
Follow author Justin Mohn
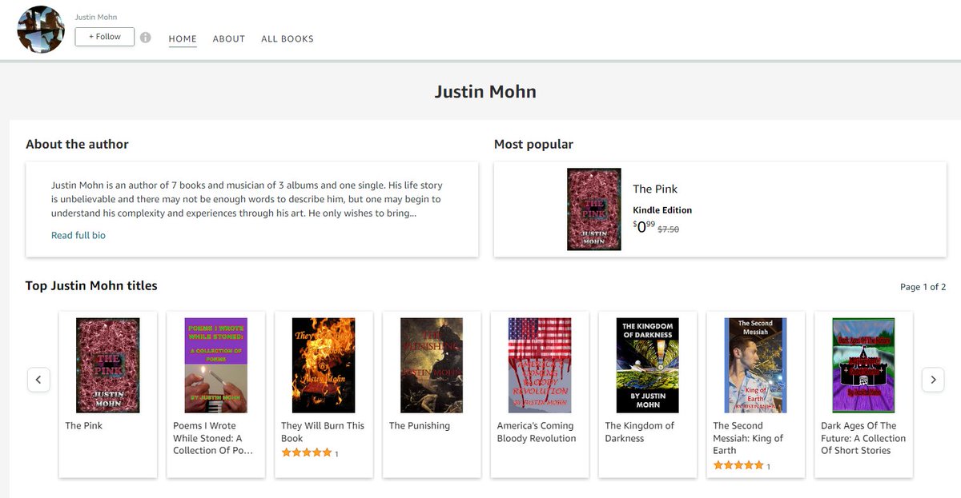tap(104, 37)
